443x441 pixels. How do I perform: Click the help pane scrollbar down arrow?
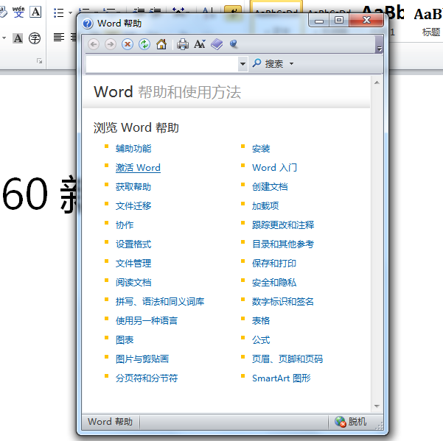pyautogui.click(x=377, y=406)
